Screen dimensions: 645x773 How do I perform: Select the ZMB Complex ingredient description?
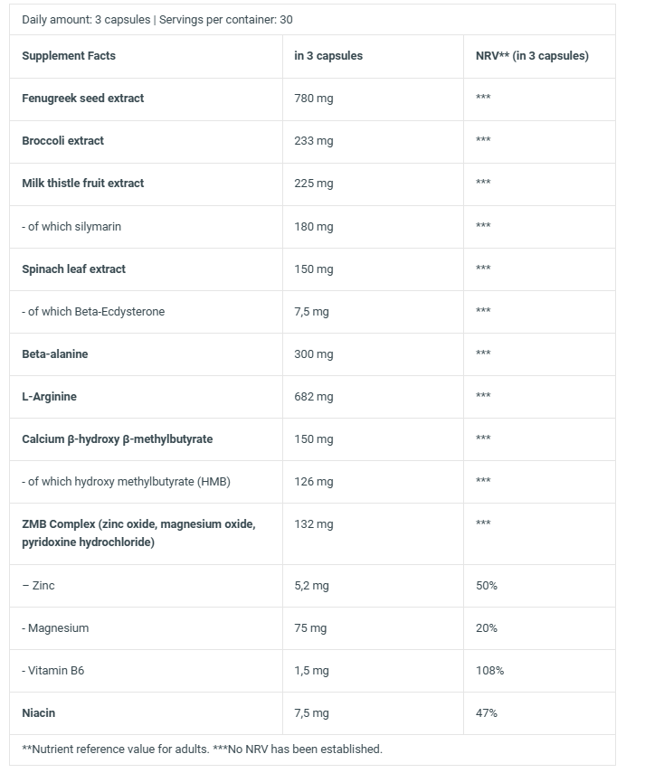pyautogui.click(x=138, y=533)
